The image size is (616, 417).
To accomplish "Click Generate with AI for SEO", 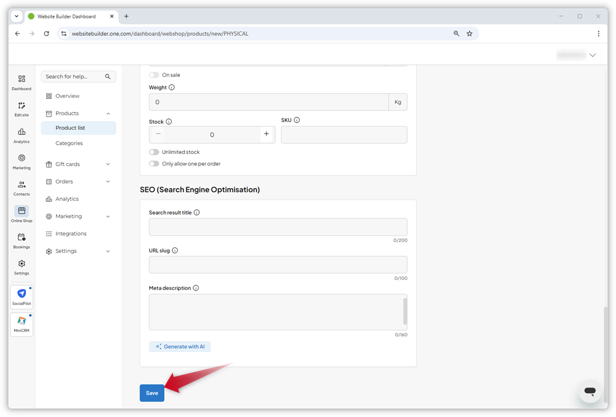I will [180, 347].
